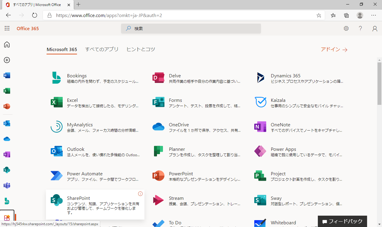The image size is (382, 227).
Task: Launch the Power Automate tile icon
Action: tap(56, 176)
